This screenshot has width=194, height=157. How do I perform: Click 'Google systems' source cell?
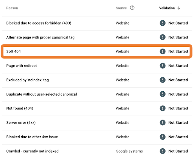coord(129,151)
